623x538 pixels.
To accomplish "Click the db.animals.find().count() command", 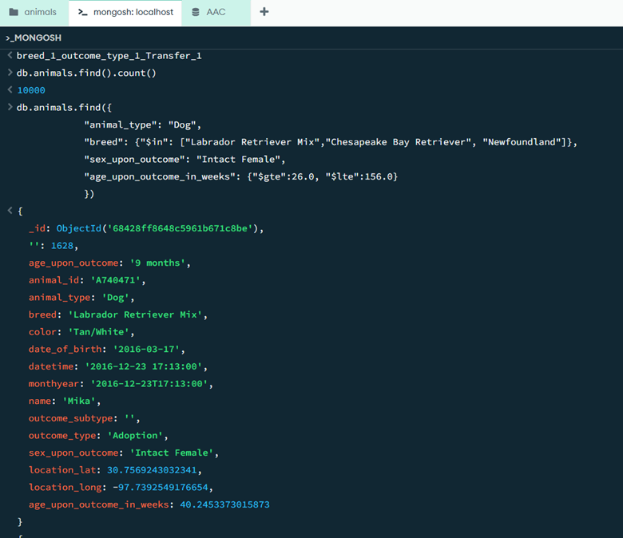I will [x=86, y=73].
